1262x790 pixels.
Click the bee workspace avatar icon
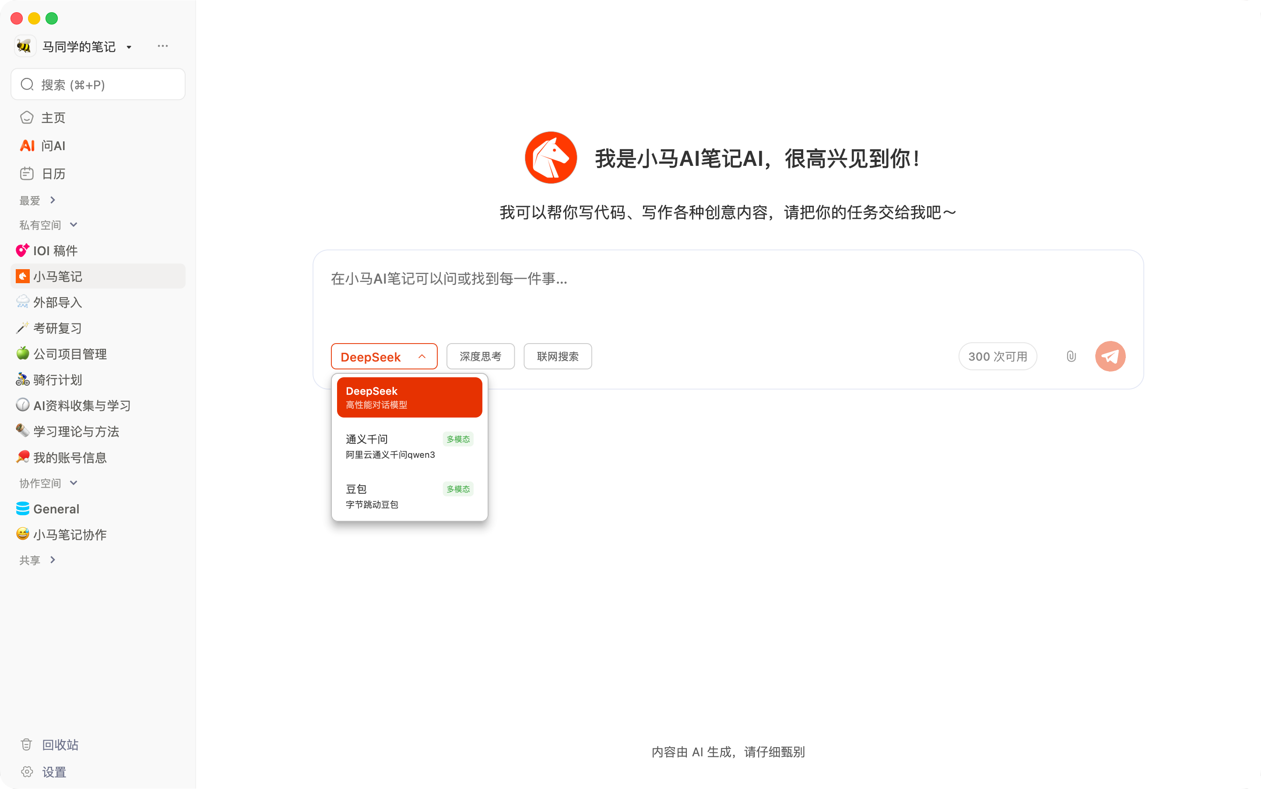tap(24, 46)
